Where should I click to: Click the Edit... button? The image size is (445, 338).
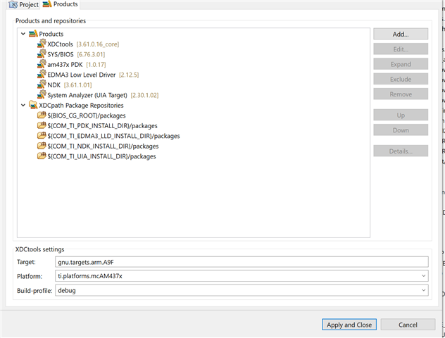point(401,49)
